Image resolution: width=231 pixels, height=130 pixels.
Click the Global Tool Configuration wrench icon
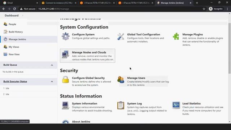click(x=121, y=36)
